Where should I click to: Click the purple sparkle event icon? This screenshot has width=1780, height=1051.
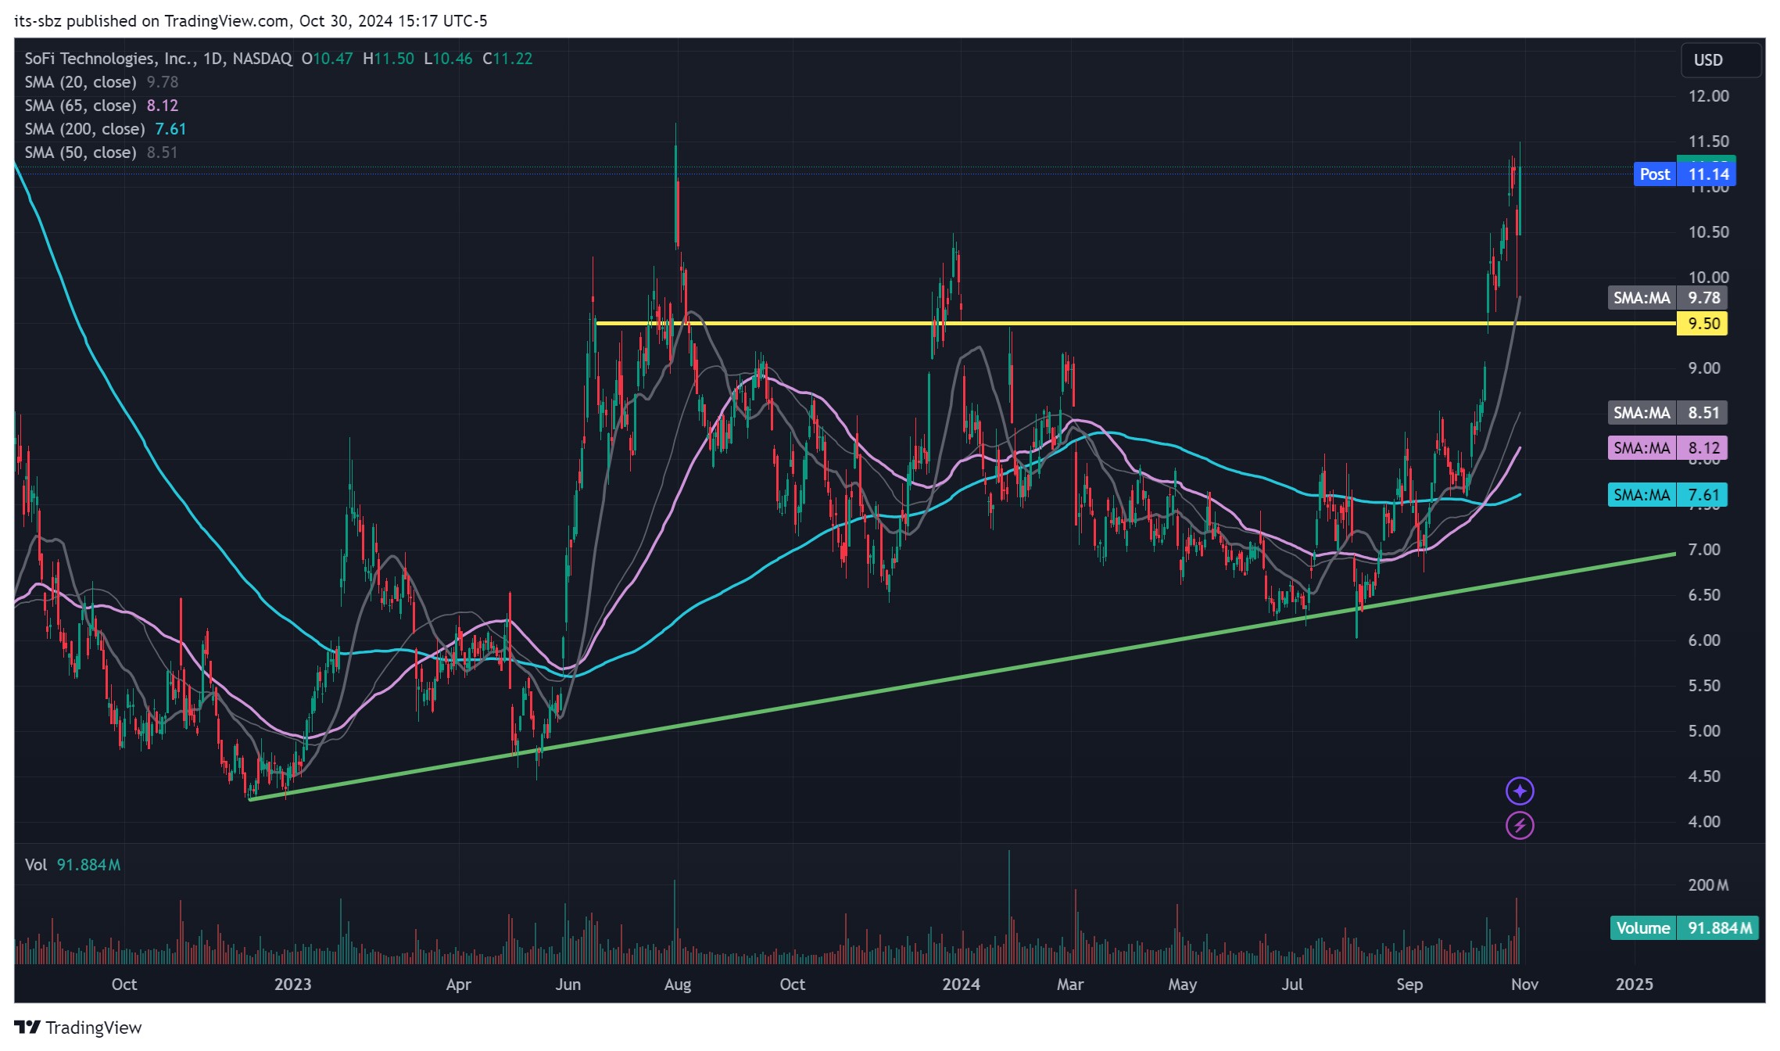[x=1520, y=791]
